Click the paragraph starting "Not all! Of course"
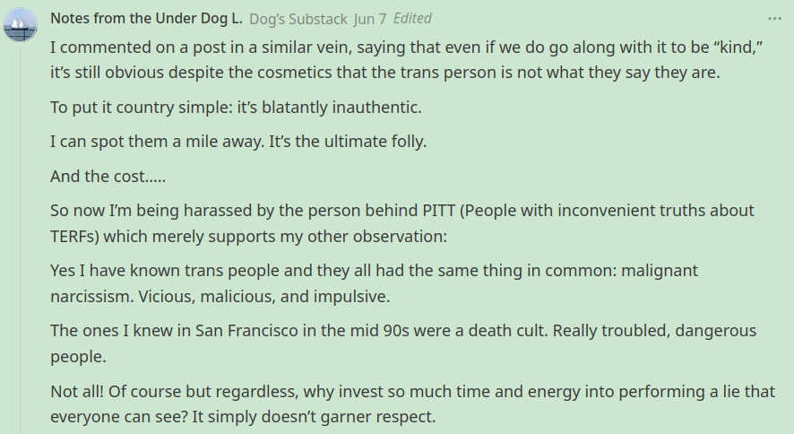 point(403,404)
